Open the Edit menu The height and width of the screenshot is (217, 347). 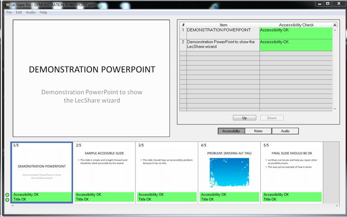pyautogui.click(x=19, y=12)
